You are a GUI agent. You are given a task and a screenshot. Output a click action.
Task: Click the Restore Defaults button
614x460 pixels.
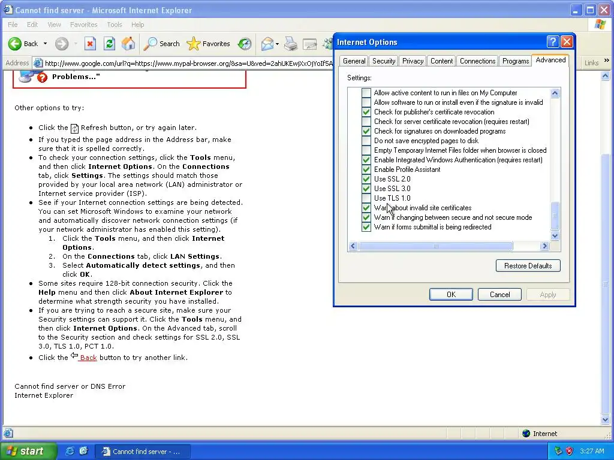(x=528, y=265)
